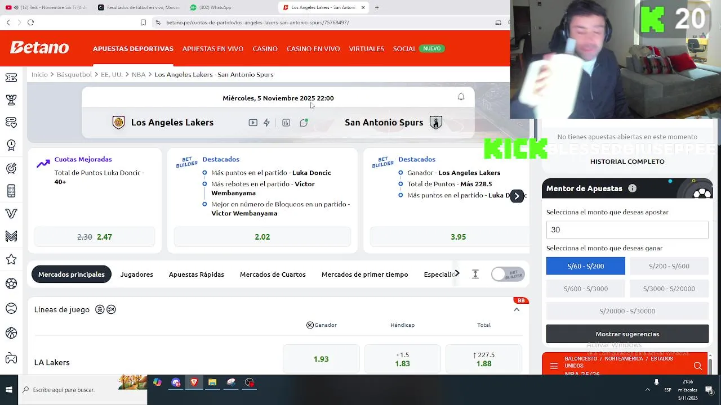Bookmark page icon in address bar
Image resolution: width=721 pixels, height=405 pixels.
(x=144, y=22)
